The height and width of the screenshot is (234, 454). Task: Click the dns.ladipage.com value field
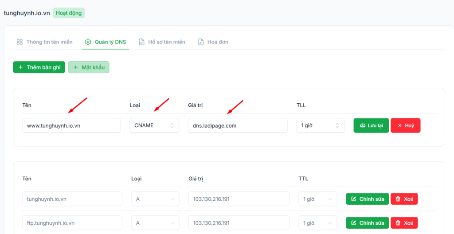pyautogui.click(x=238, y=125)
